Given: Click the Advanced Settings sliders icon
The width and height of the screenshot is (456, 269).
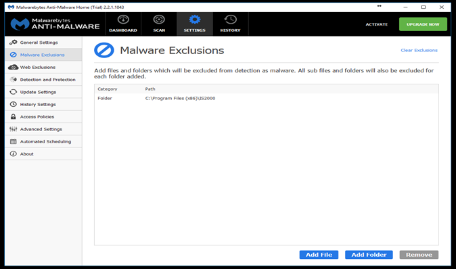Looking at the screenshot, I should click(x=13, y=129).
